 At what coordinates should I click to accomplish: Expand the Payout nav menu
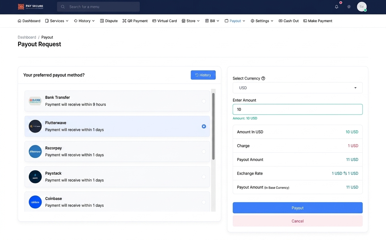(235, 21)
